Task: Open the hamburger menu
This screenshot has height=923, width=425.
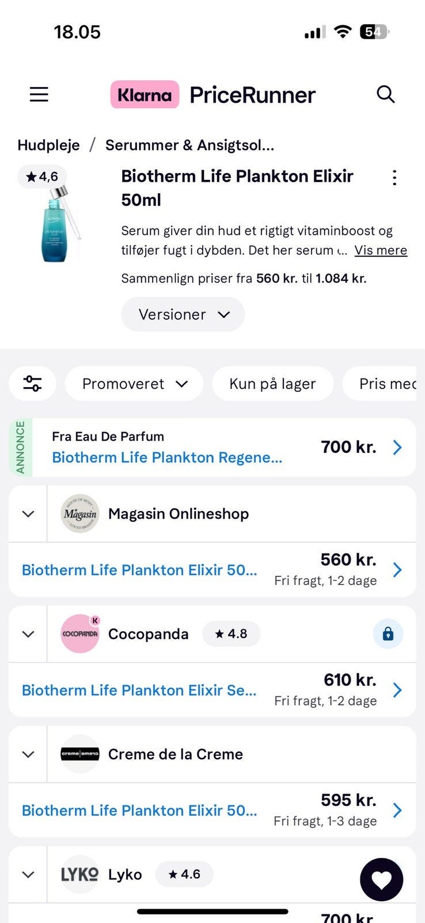Action: pyautogui.click(x=39, y=94)
